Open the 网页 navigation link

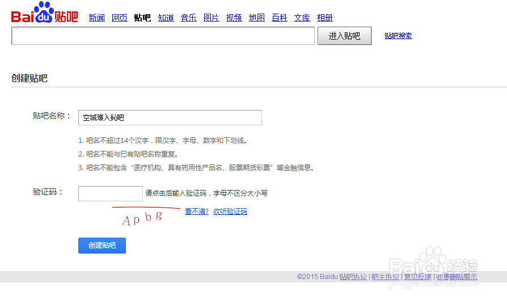119,18
